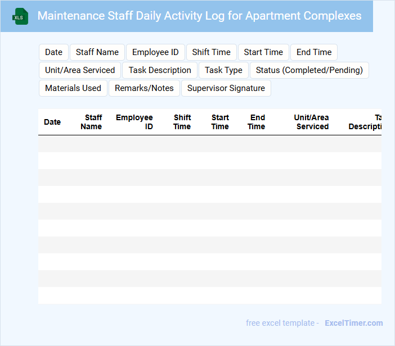Select the Task Type tag
The image size is (395, 346).
point(223,70)
